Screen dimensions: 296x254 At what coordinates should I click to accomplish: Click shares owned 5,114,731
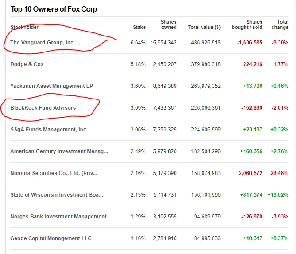pos(165,195)
